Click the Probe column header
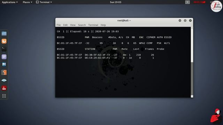 (160, 49)
